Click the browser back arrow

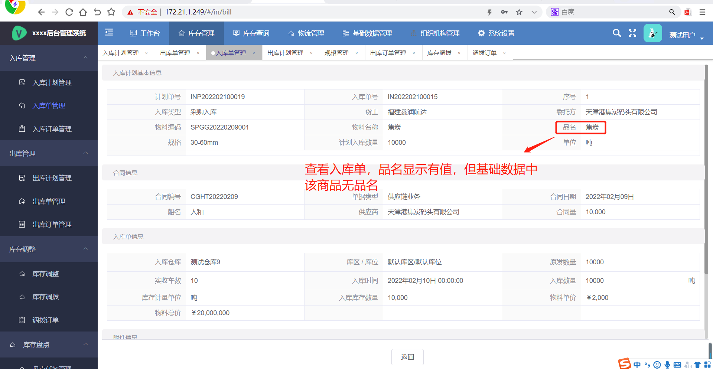[x=41, y=12]
